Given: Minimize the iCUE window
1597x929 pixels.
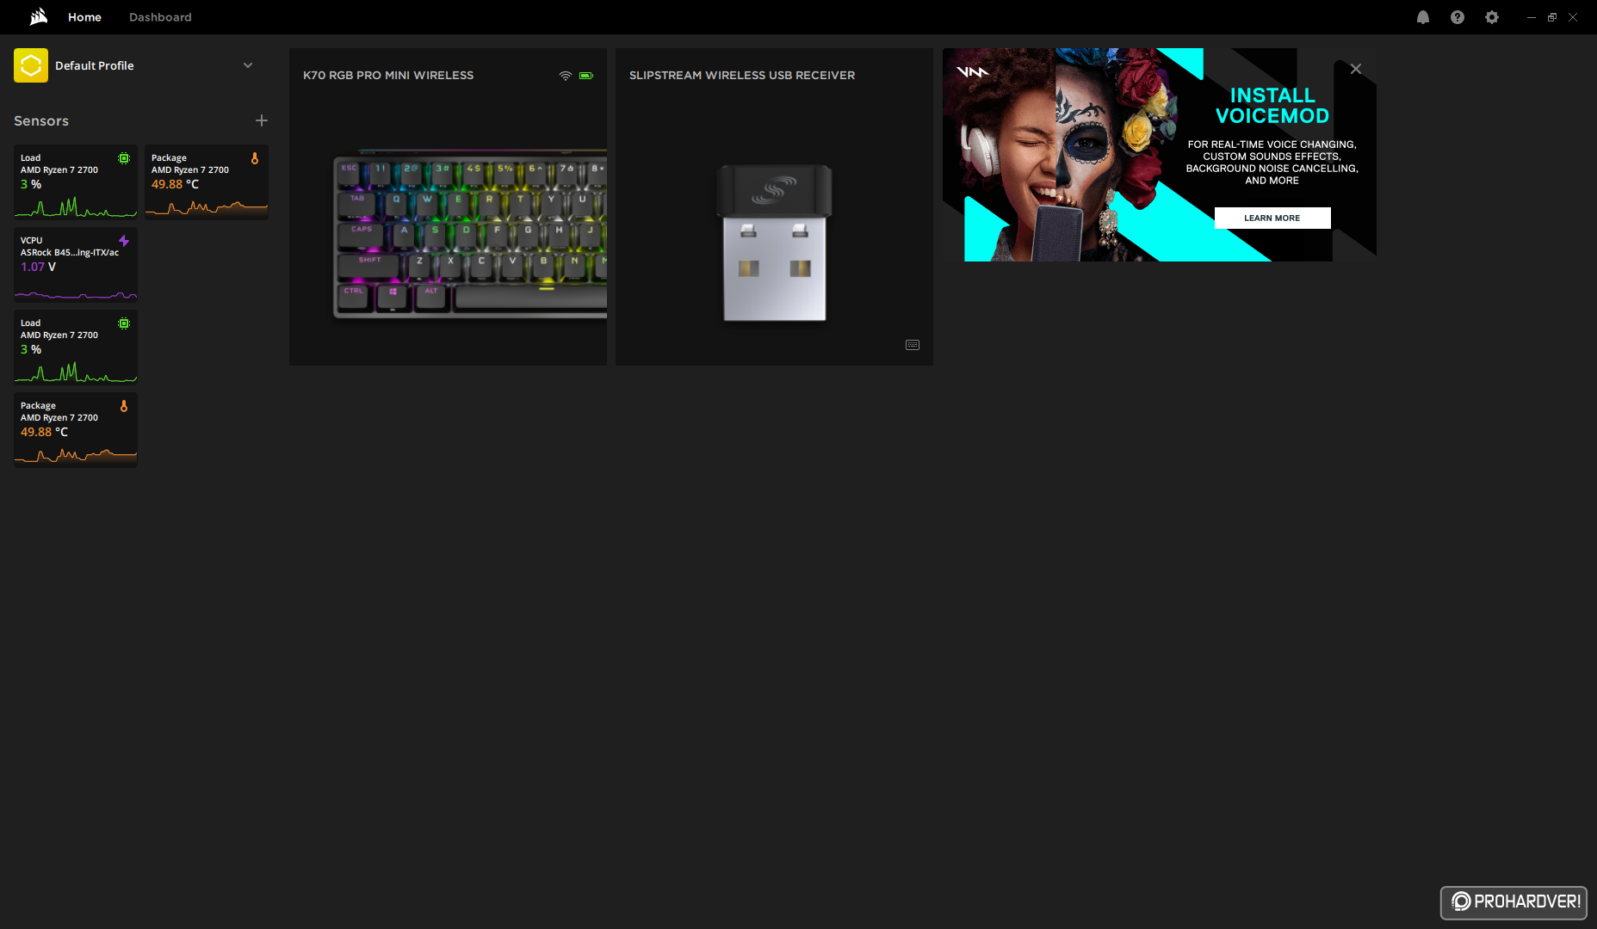Looking at the screenshot, I should tap(1532, 17).
